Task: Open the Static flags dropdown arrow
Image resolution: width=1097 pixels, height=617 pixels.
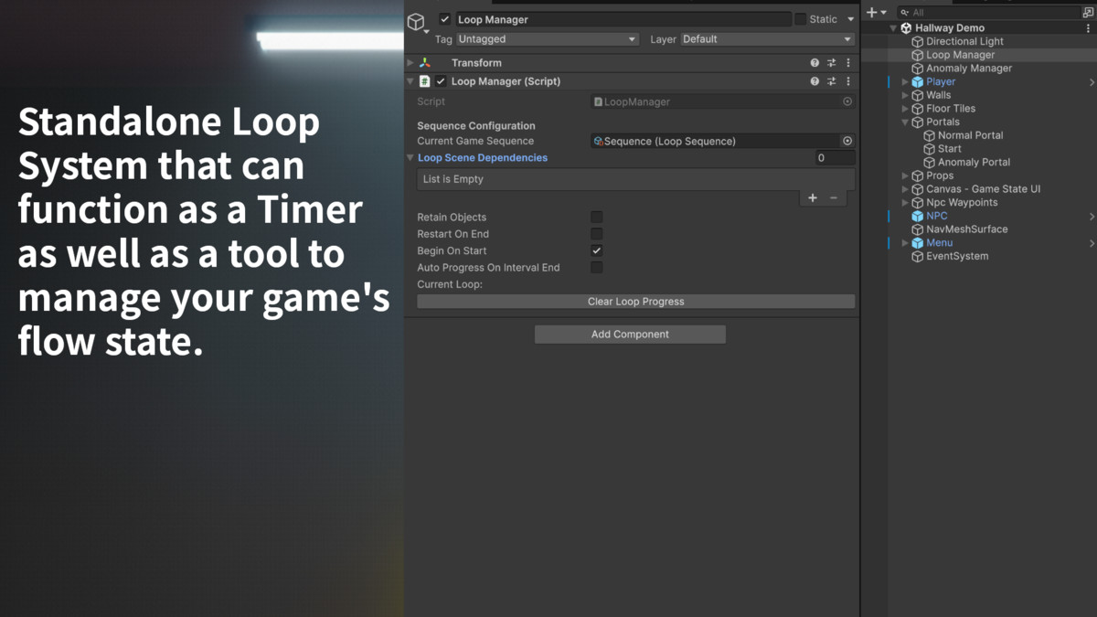Action: coord(850,19)
